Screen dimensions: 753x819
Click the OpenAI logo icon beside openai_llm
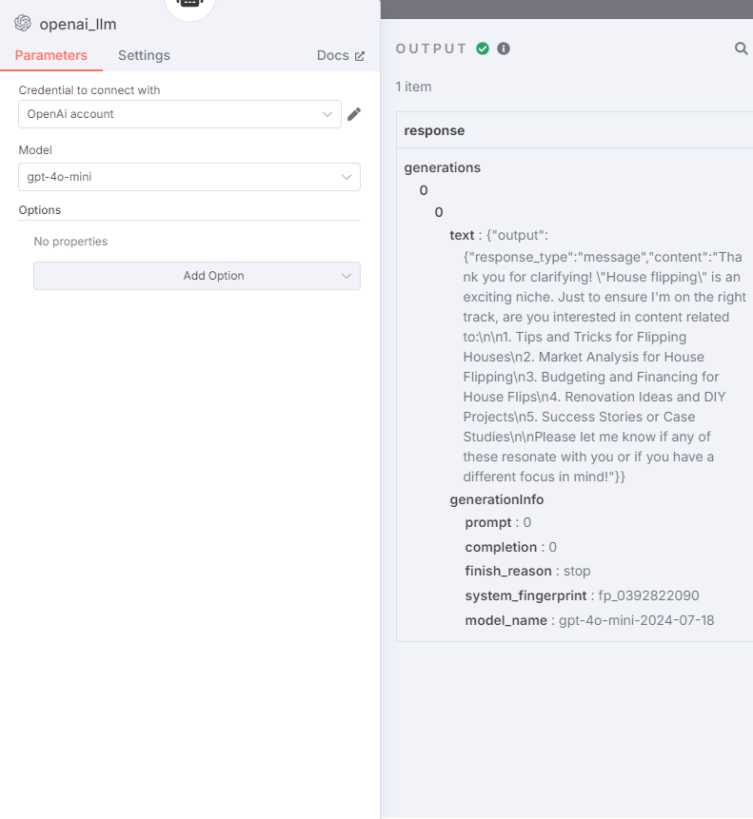tap(23, 23)
